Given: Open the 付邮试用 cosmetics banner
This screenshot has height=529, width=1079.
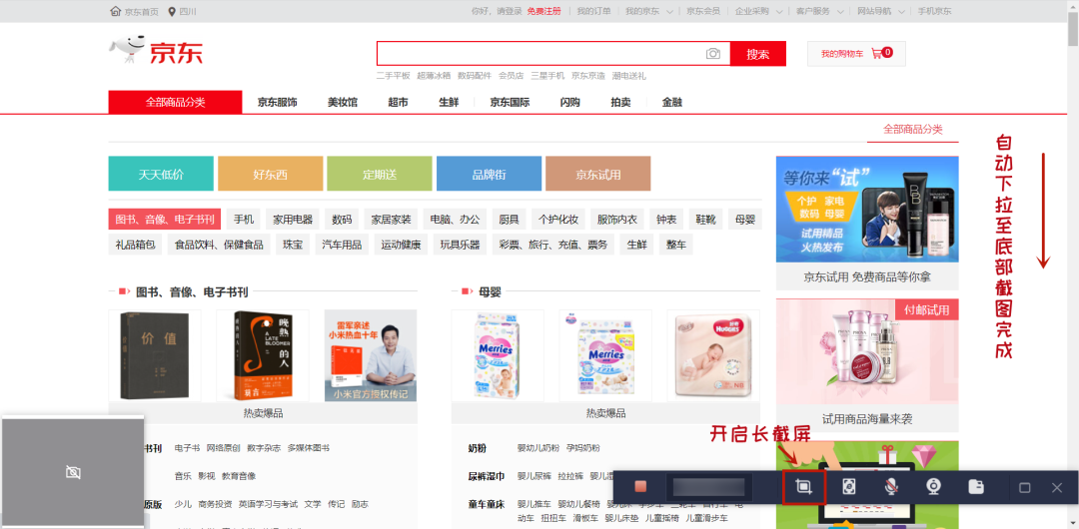Looking at the screenshot, I should click(x=867, y=350).
